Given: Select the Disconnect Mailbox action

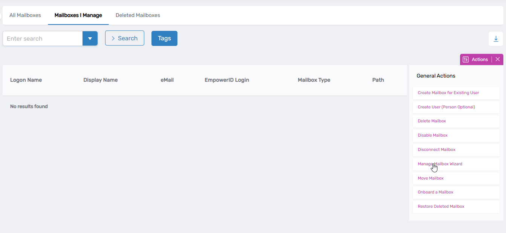Looking at the screenshot, I should coord(436,150).
